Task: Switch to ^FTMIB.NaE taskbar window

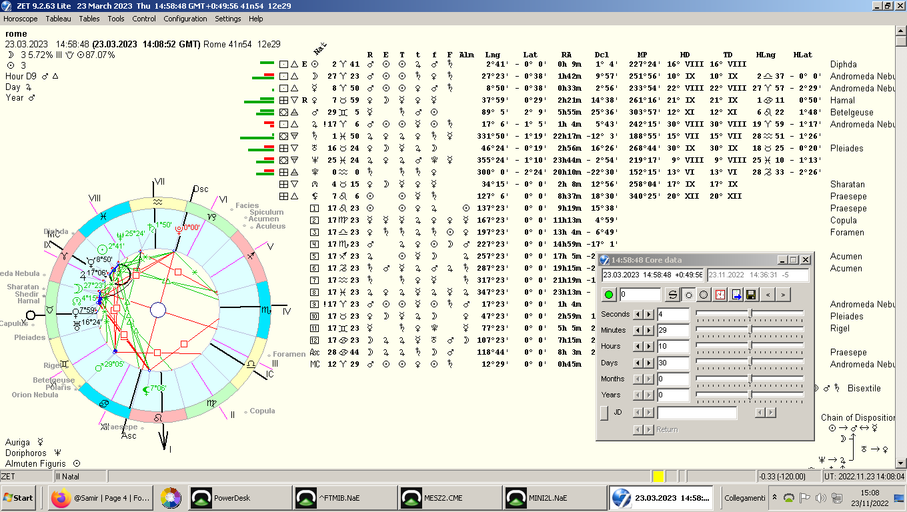Action: pos(344,497)
